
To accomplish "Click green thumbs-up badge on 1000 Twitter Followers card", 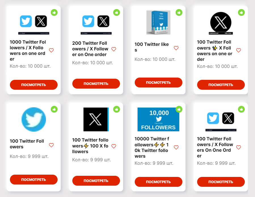I will tap(54, 12).
